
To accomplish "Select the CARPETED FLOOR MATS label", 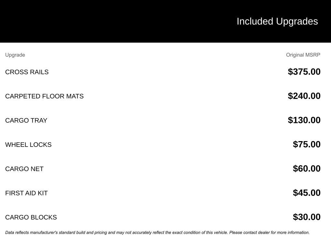I will [x=44, y=96].
